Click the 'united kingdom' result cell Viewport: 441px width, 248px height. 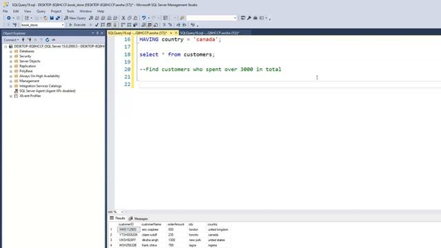coord(218,229)
